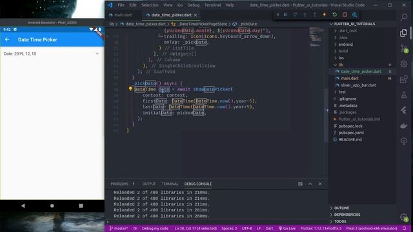
Task: Open the date dropdown arrow in the emulator
Action: [97, 53]
